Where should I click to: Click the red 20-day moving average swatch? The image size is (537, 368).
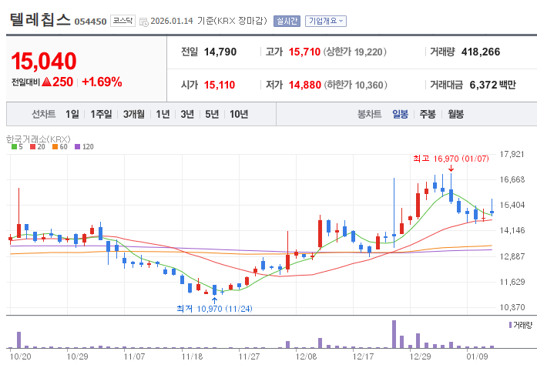coord(33,146)
